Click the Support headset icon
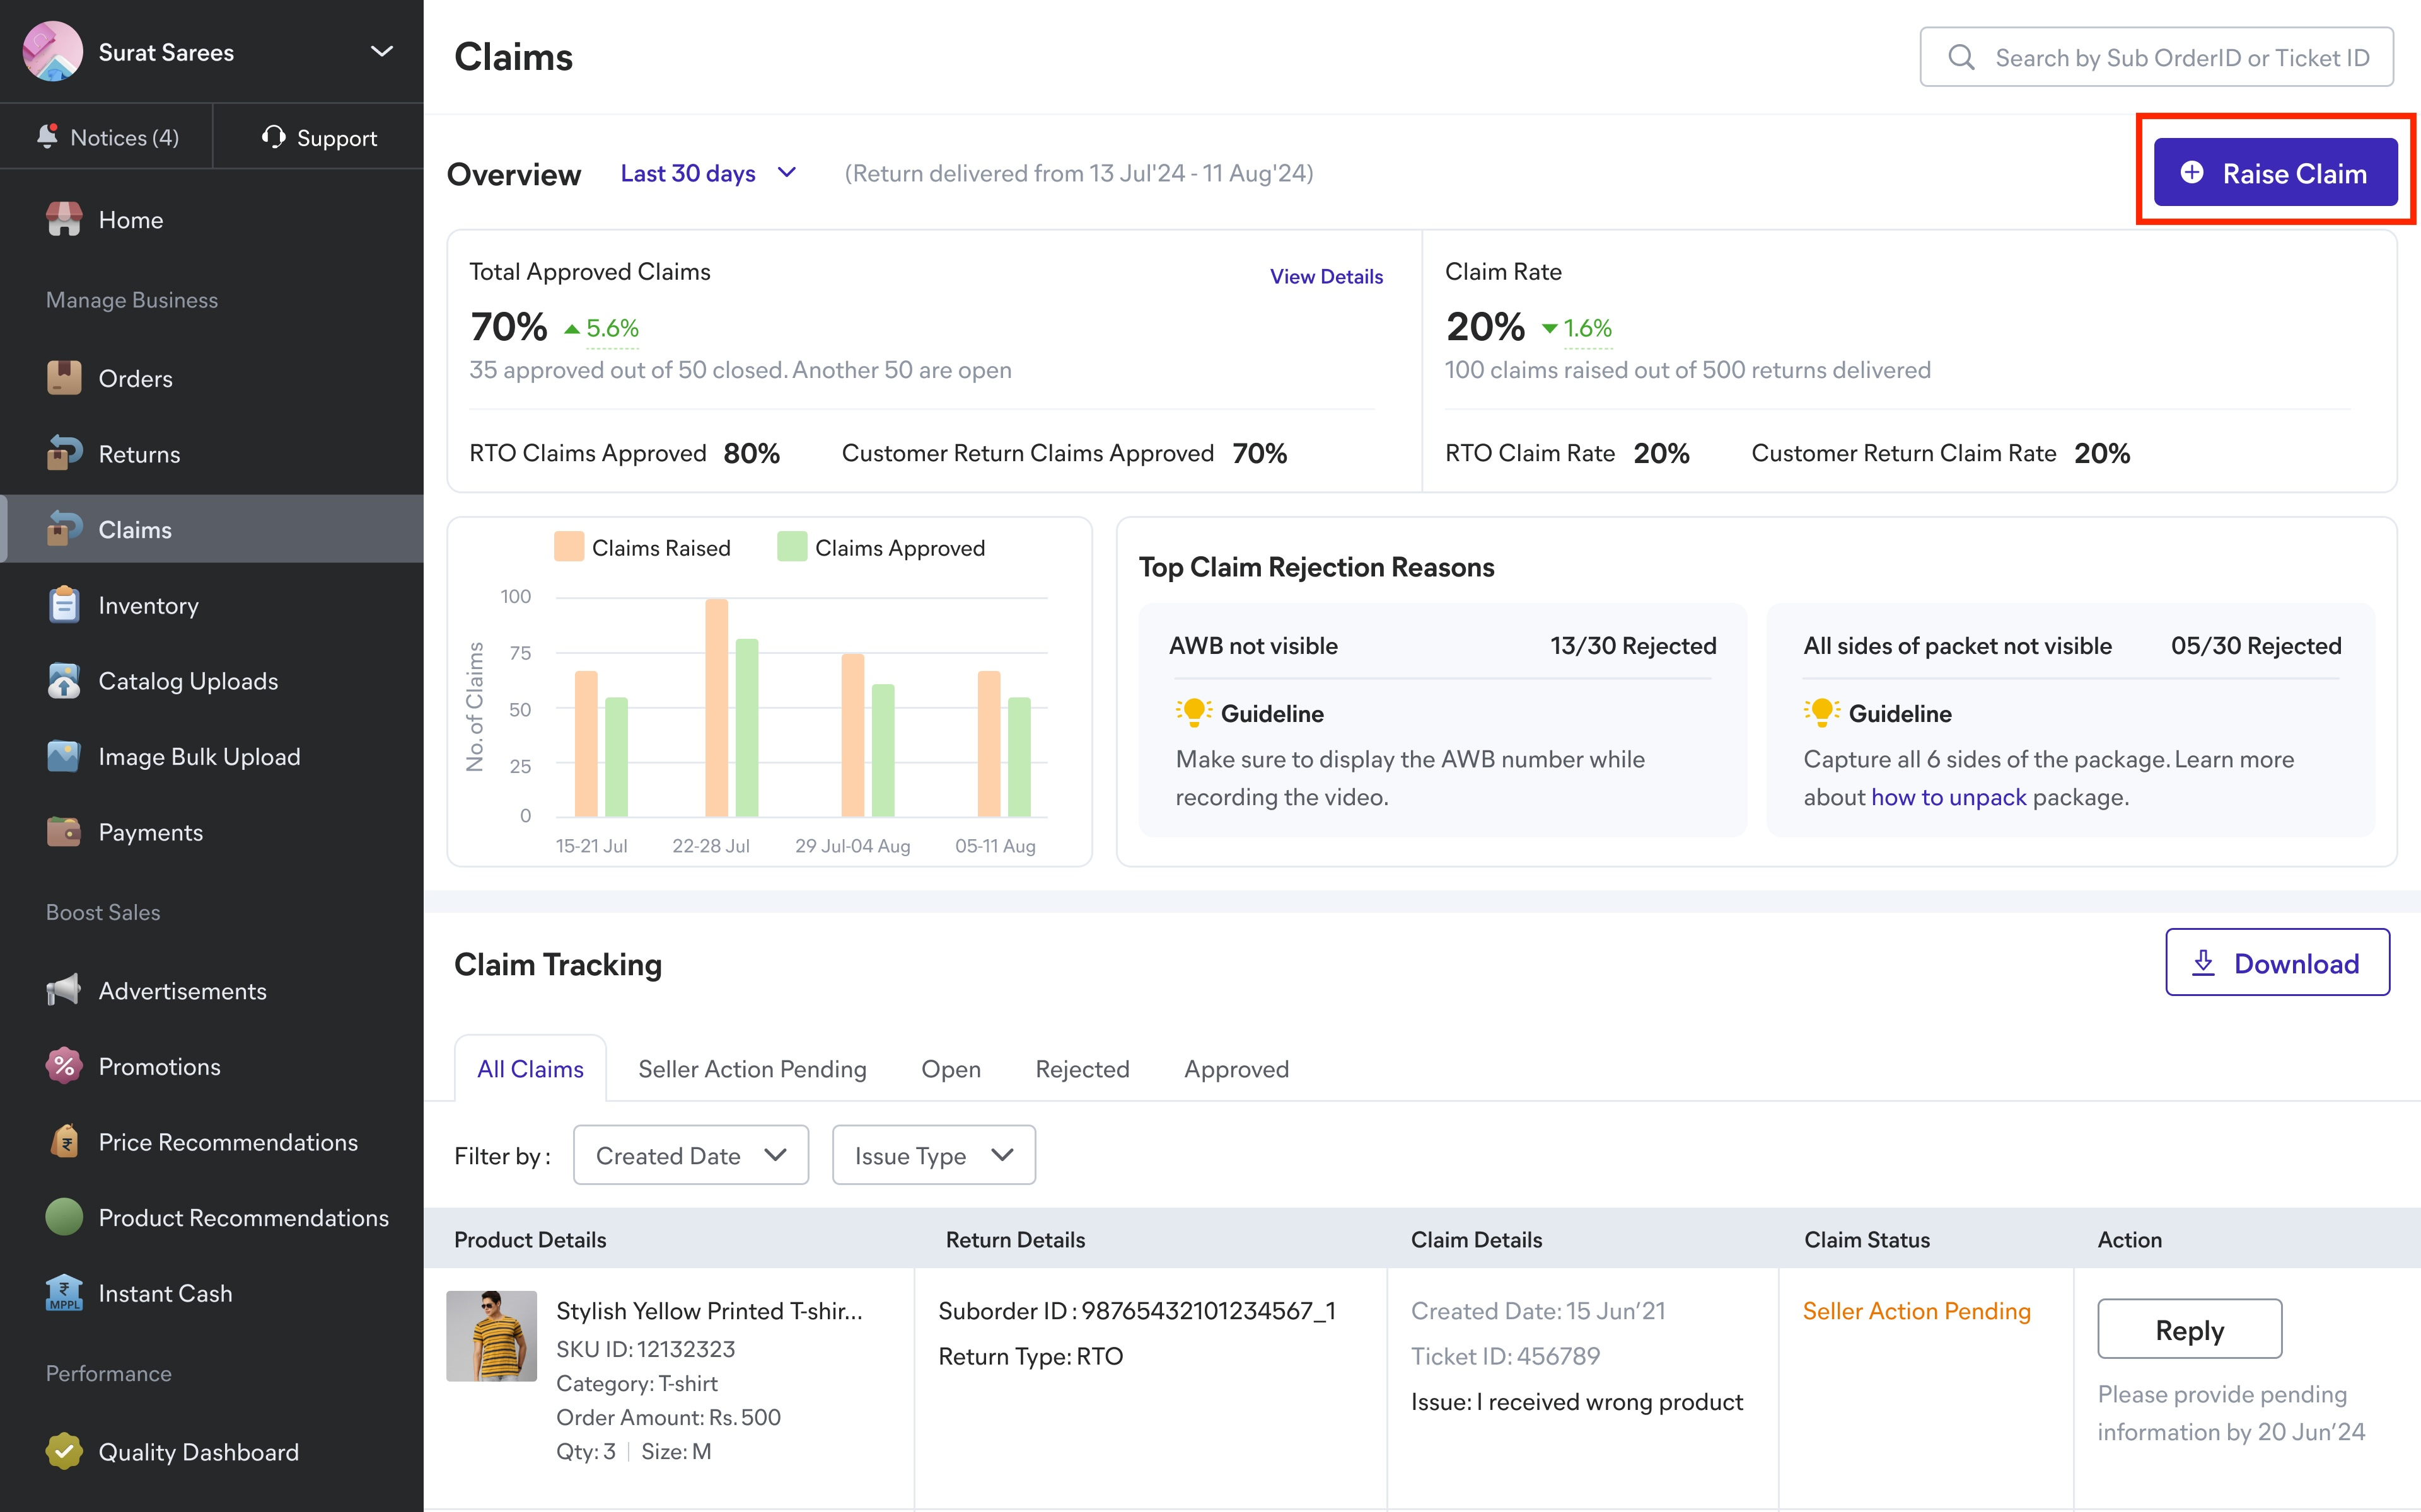 coord(273,137)
